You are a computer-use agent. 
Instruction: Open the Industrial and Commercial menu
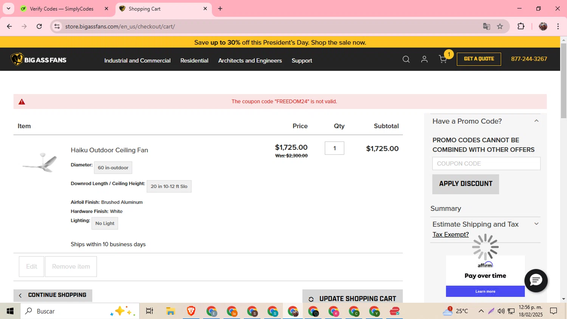(x=137, y=61)
